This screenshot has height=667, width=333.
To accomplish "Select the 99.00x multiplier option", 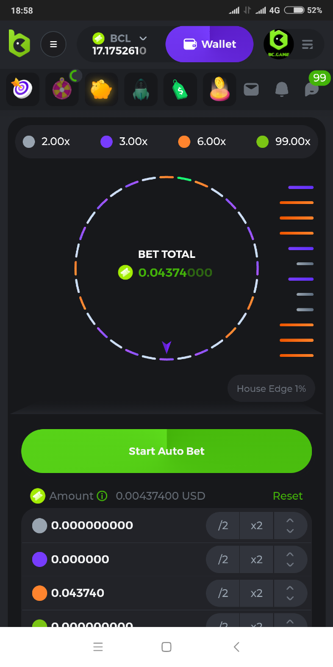I will pos(284,142).
